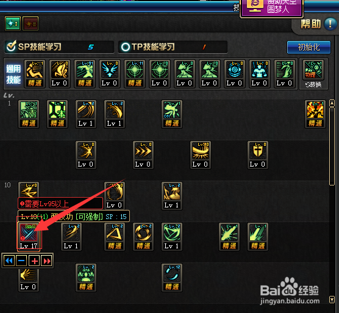
Task: Open the physical conversion skill icon at the top right
Action: point(313,70)
